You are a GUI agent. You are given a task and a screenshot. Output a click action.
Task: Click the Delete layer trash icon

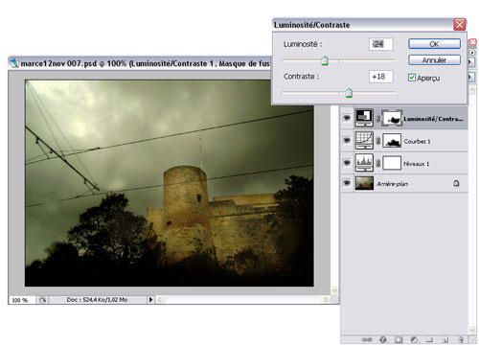click(x=461, y=339)
